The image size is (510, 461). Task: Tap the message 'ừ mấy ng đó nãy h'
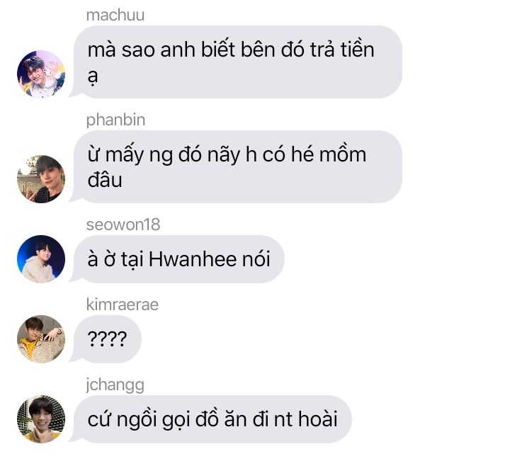[238, 167]
